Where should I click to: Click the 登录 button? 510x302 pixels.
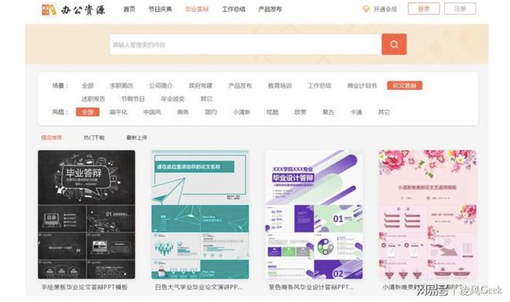click(423, 8)
